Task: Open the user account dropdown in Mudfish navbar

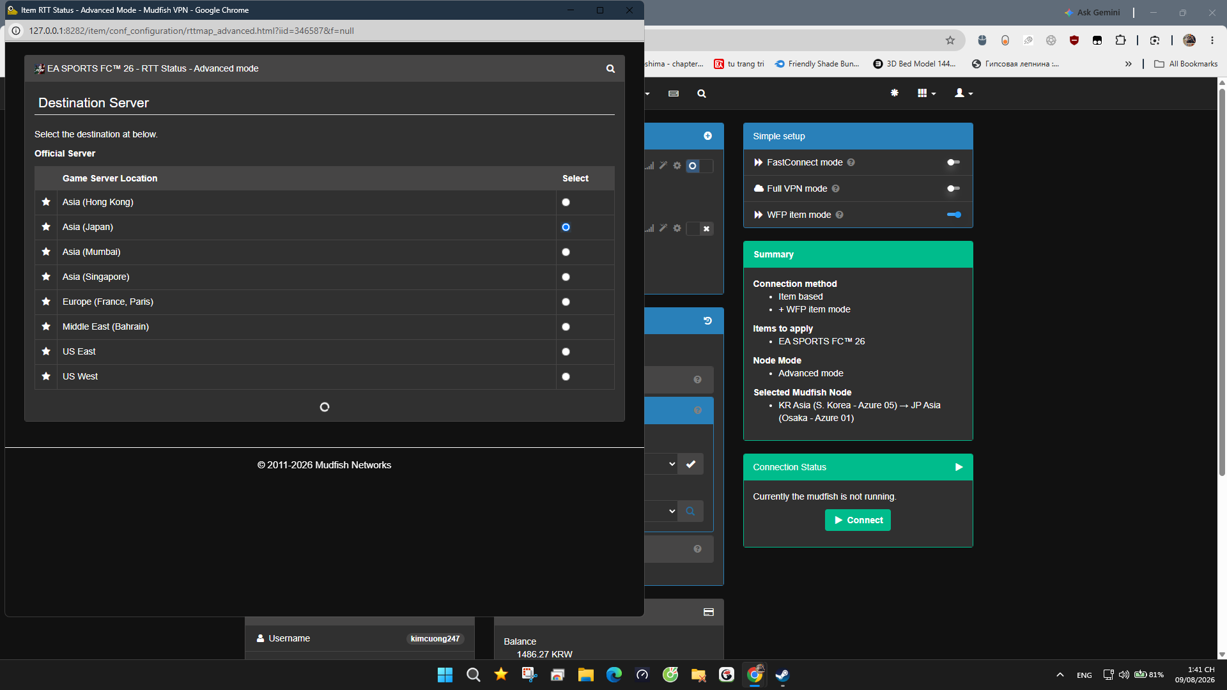Action: [964, 93]
